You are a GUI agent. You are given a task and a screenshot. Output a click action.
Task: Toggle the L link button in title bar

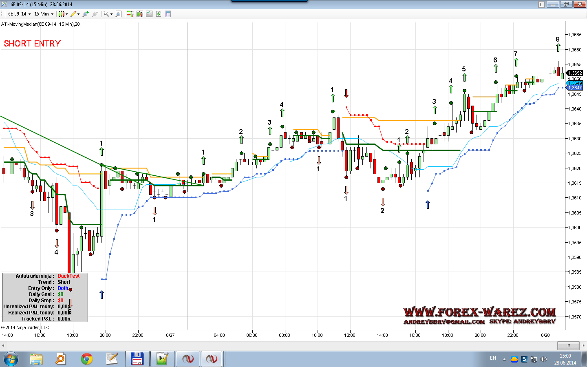pos(541,4)
